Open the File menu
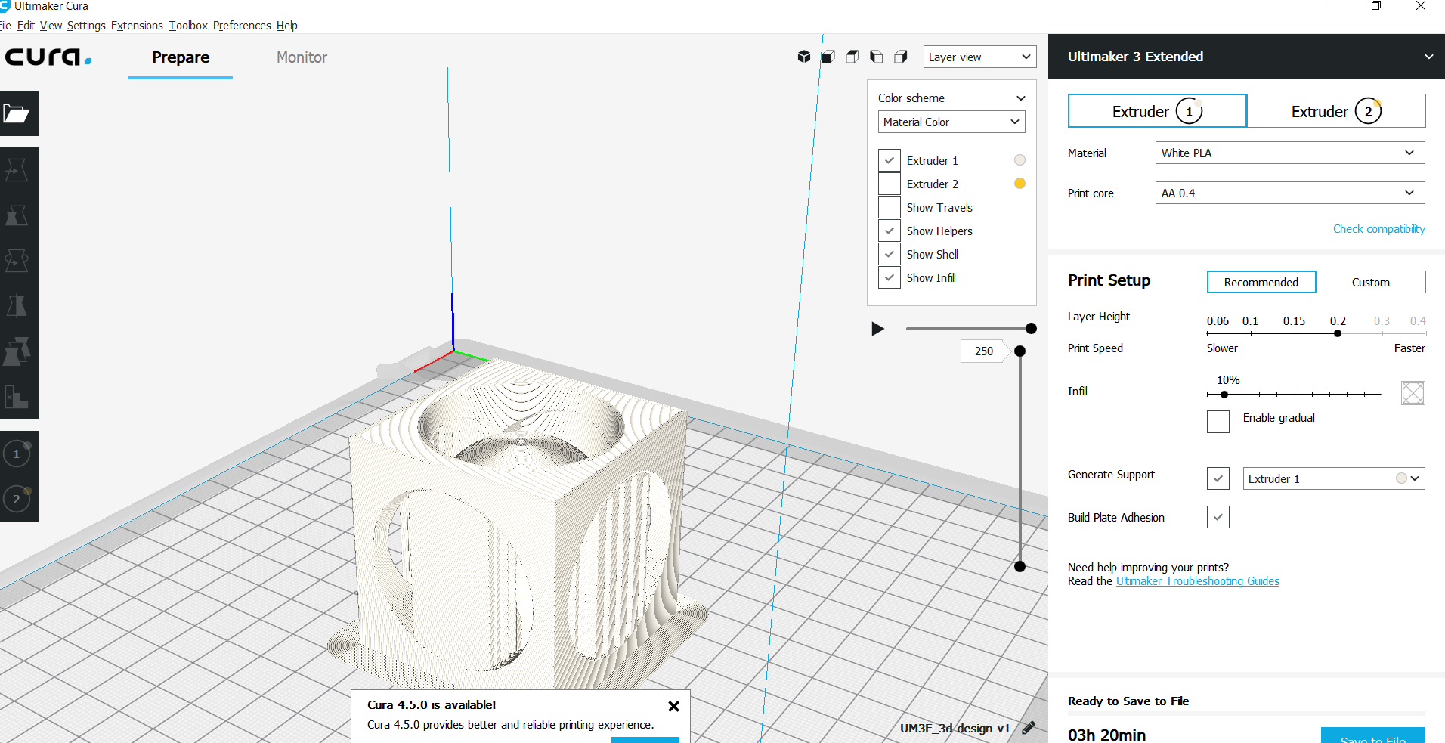This screenshot has height=743, width=1445. pos(5,26)
